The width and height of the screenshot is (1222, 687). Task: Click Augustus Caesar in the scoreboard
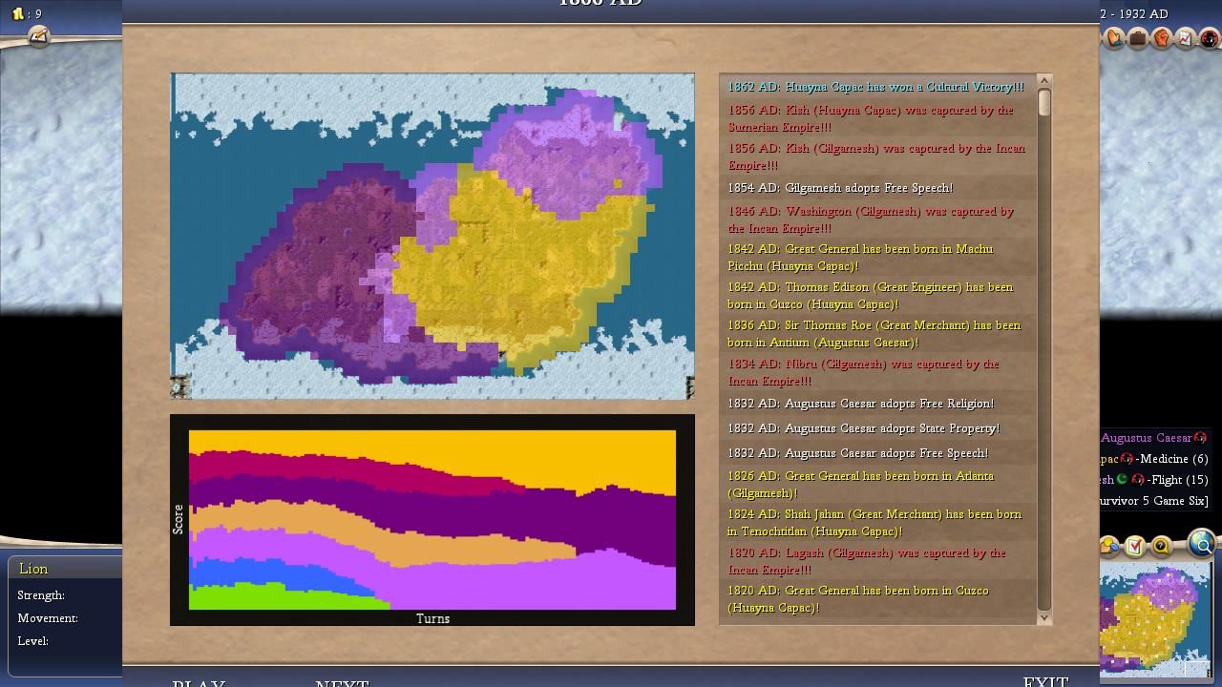coord(1147,438)
